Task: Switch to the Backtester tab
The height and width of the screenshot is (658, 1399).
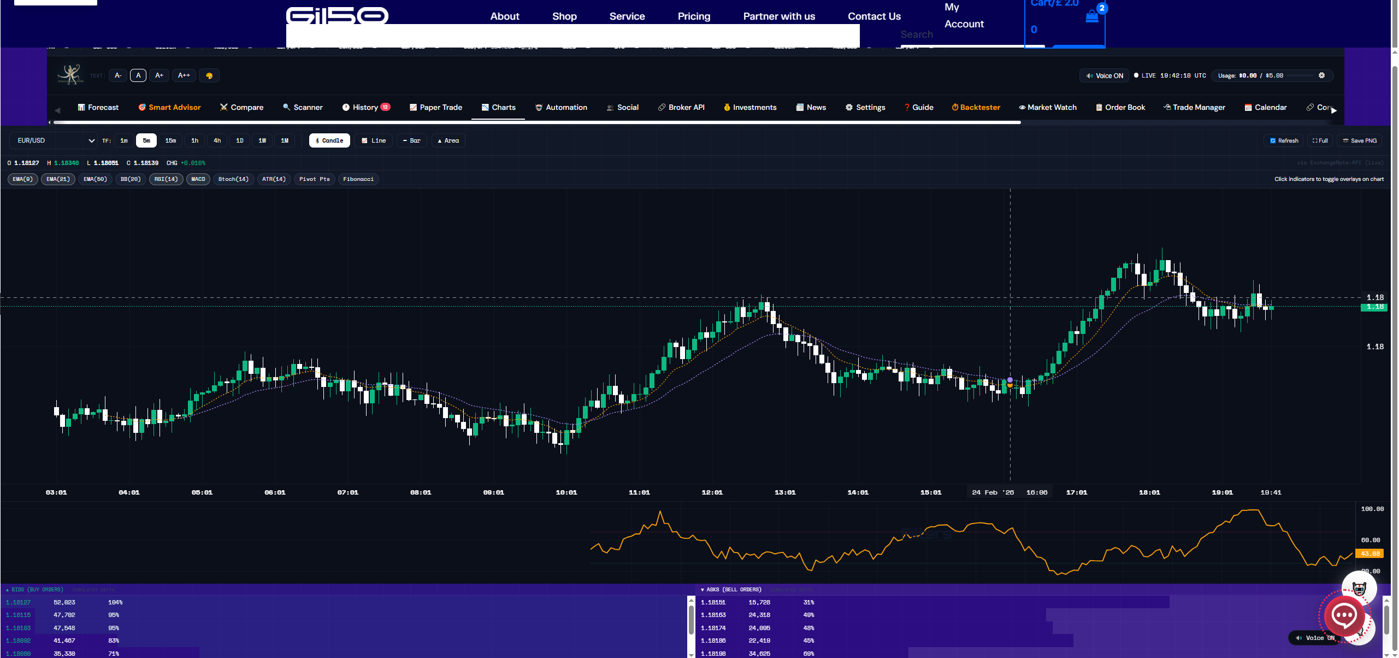Action: click(x=976, y=107)
